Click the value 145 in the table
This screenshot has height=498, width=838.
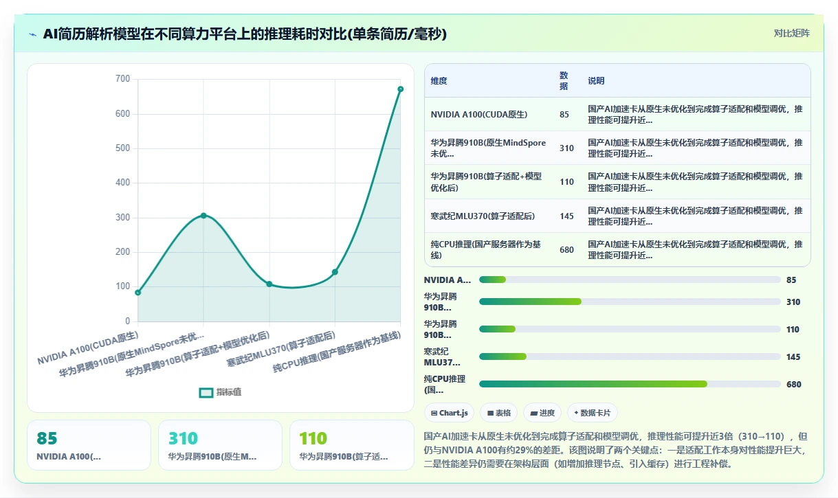pyautogui.click(x=566, y=216)
